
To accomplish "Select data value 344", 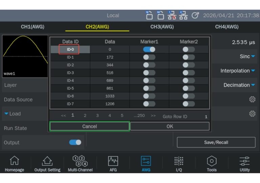I will click(110, 65).
